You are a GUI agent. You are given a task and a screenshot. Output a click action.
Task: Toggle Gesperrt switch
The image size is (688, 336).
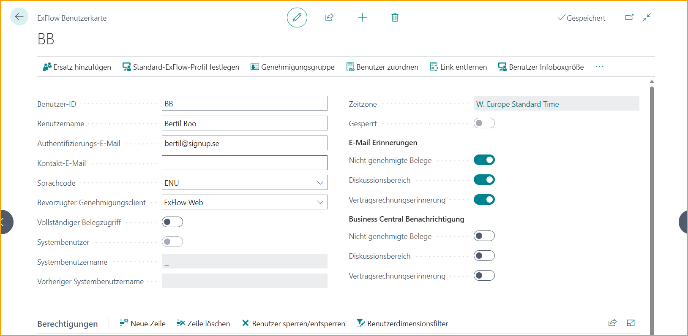click(484, 123)
